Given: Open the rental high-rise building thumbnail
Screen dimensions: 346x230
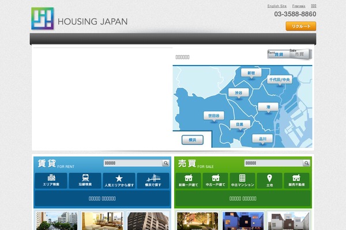Looking at the screenshot, I should pos(148,221).
